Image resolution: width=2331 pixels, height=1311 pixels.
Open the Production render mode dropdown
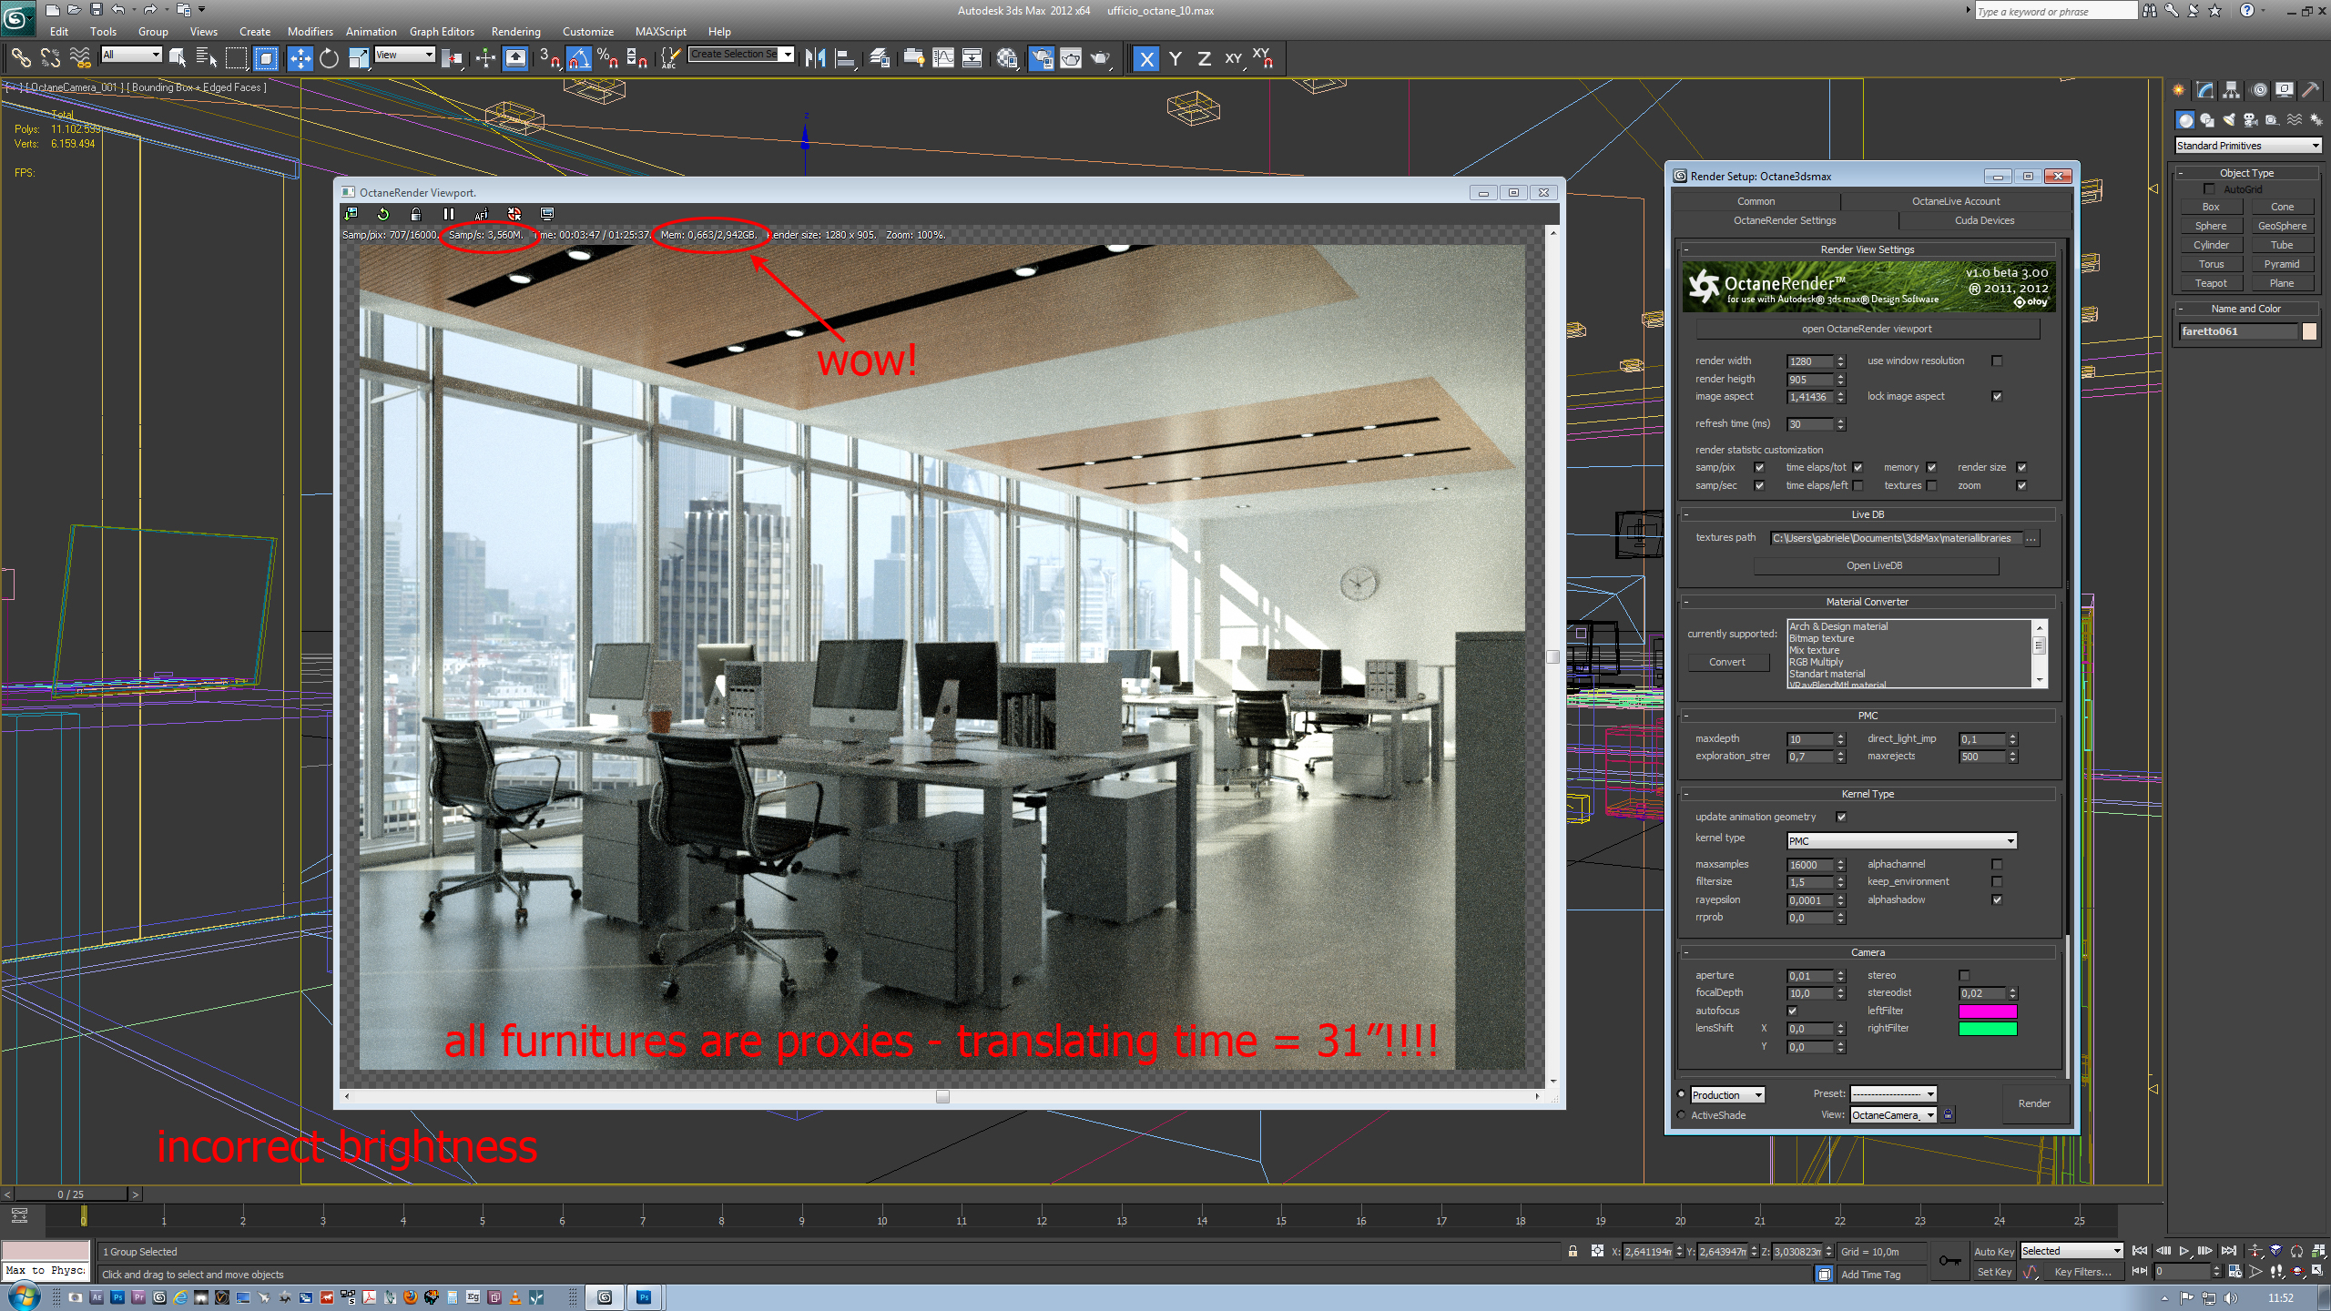click(1727, 1095)
